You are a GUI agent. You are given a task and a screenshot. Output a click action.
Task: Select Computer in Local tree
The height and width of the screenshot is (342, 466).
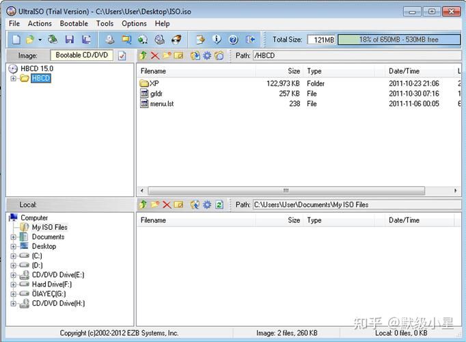pyautogui.click(x=34, y=218)
